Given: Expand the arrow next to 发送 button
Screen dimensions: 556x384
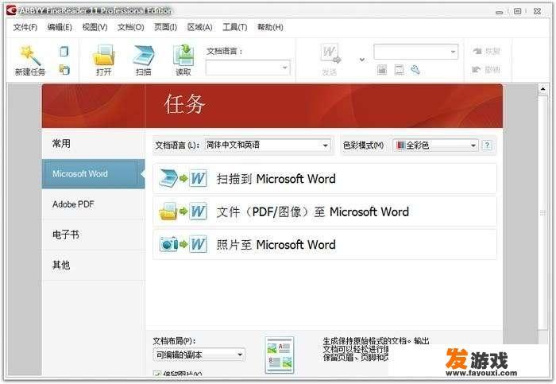Looking at the screenshot, I should [x=362, y=60].
